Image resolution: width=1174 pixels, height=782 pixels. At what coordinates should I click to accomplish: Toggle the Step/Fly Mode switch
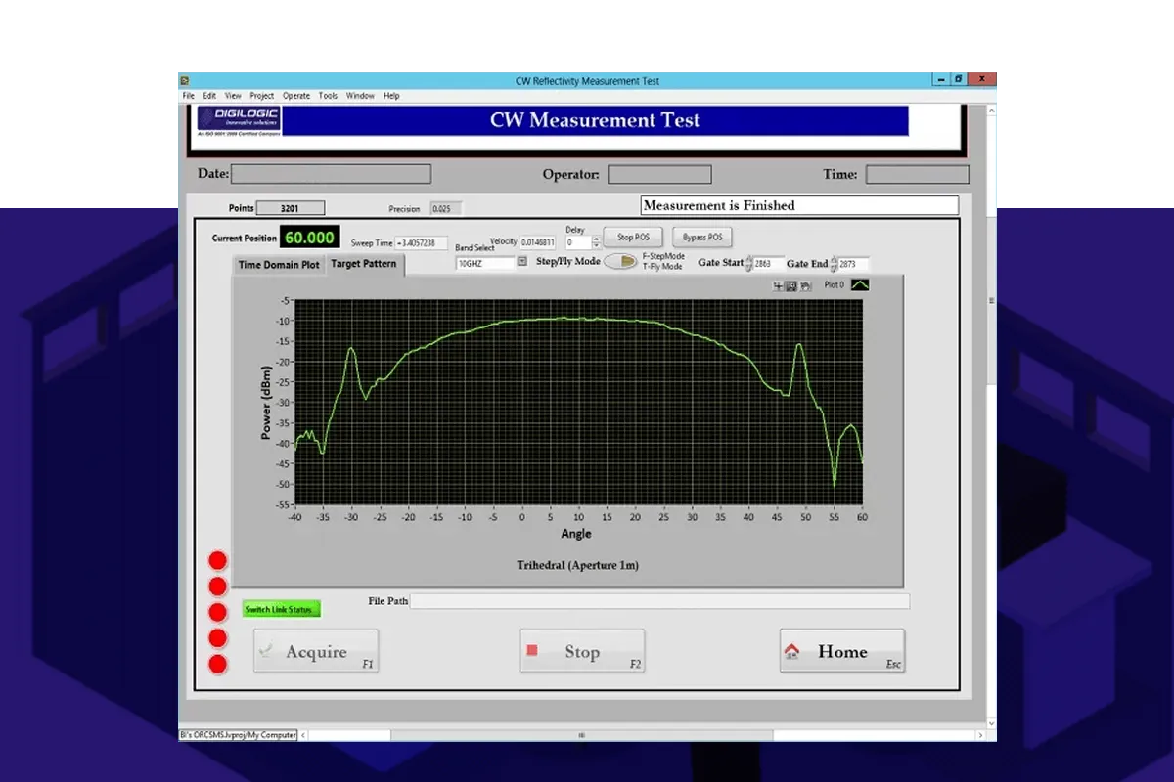pos(619,262)
